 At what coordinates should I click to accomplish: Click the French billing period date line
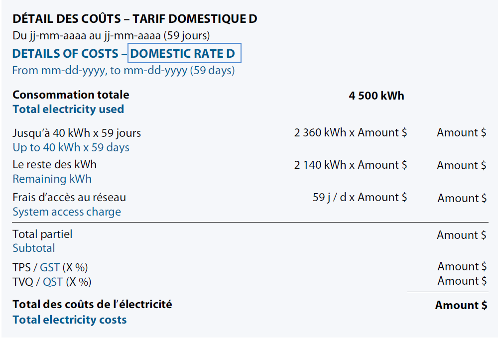click(x=111, y=36)
